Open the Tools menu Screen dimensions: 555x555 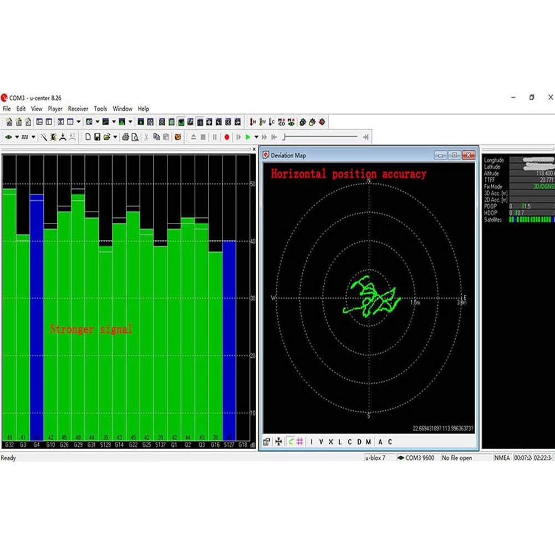pos(100,109)
